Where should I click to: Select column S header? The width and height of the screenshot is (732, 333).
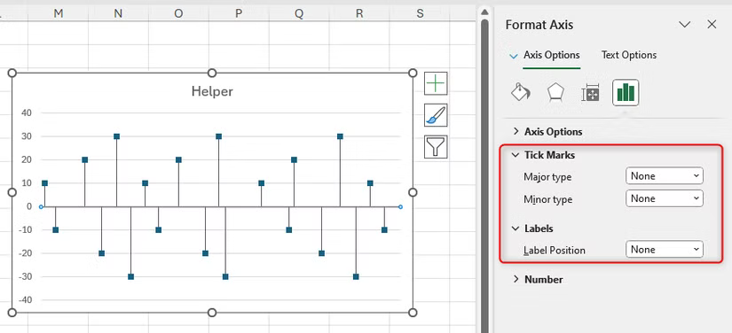click(x=420, y=13)
